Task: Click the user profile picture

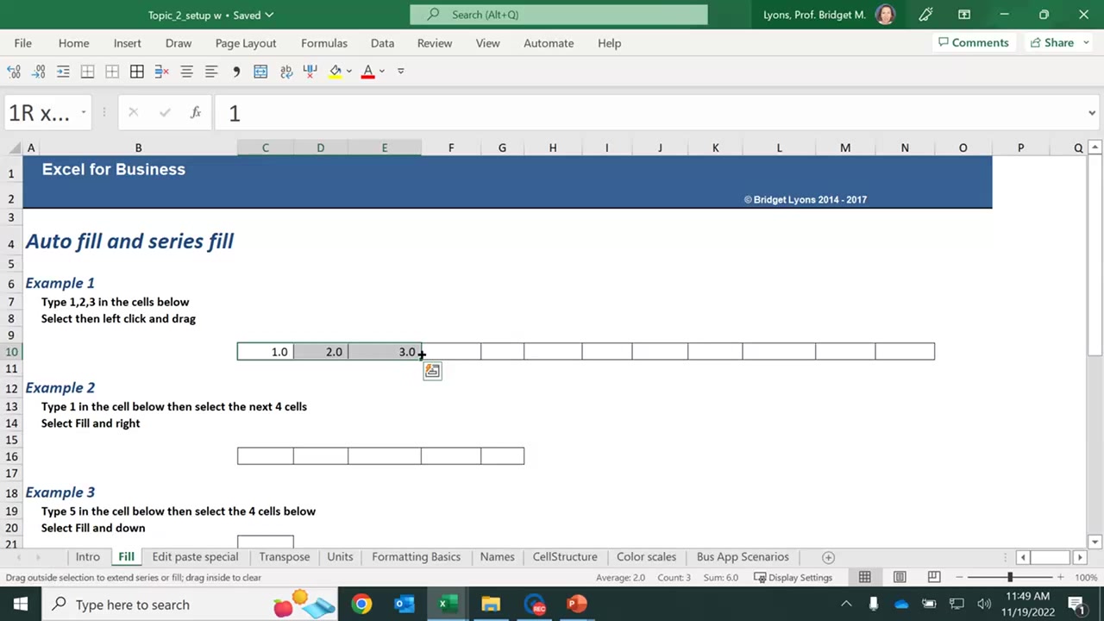Action: (885, 15)
